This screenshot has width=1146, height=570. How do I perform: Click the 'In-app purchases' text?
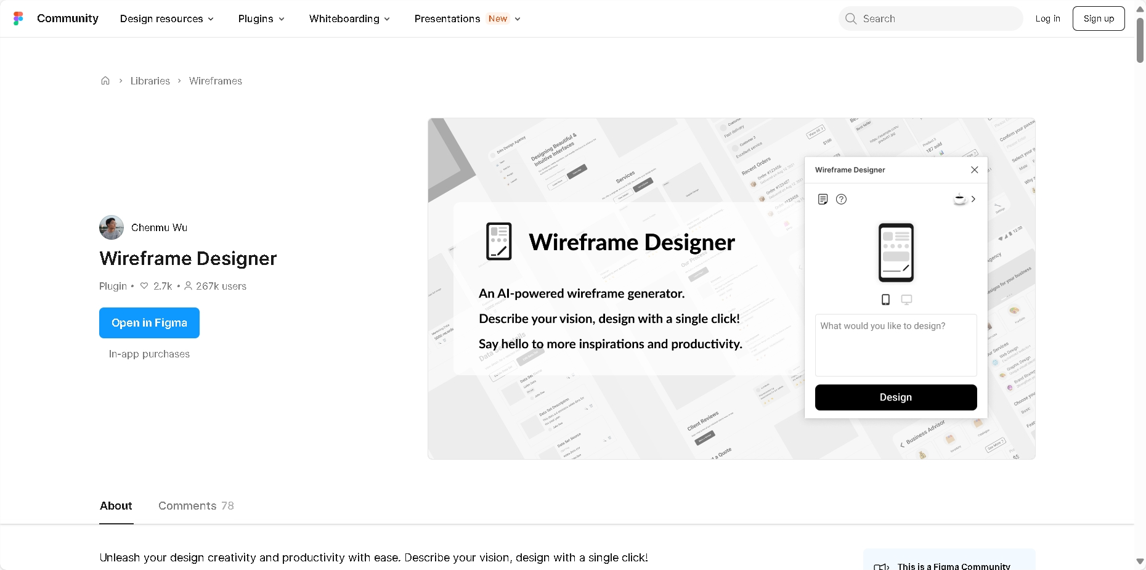coord(149,354)
